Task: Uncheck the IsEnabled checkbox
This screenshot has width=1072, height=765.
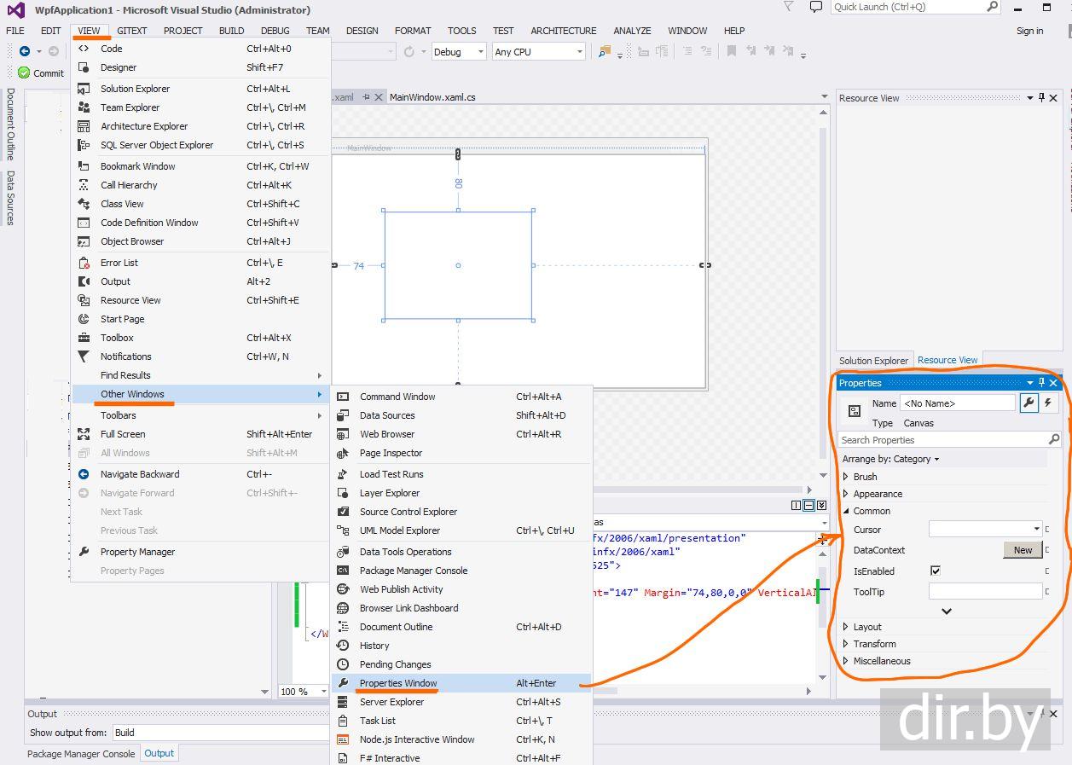Action: (936, 571)
